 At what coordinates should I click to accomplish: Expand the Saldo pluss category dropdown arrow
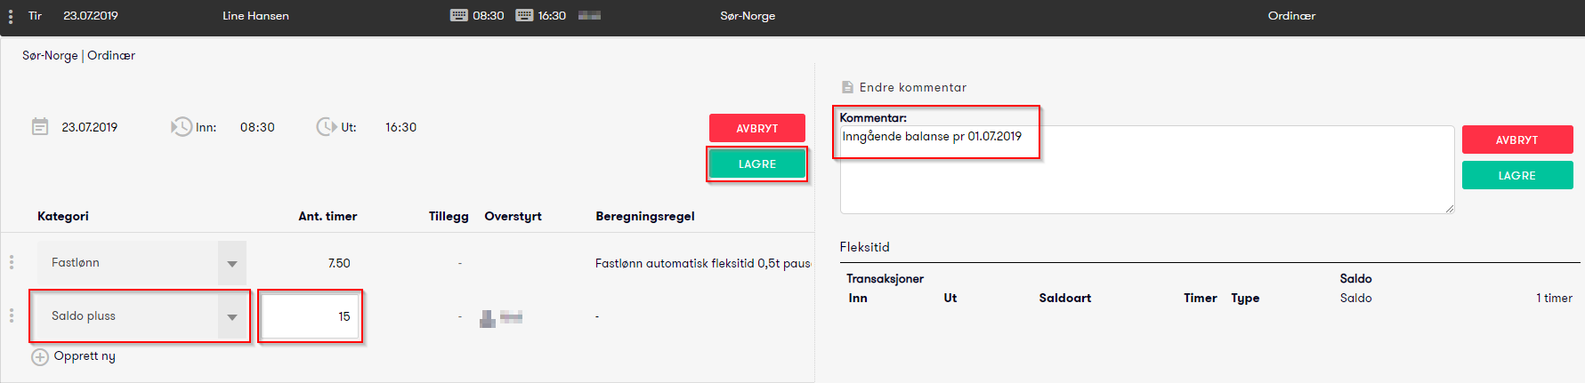[232, 316]
